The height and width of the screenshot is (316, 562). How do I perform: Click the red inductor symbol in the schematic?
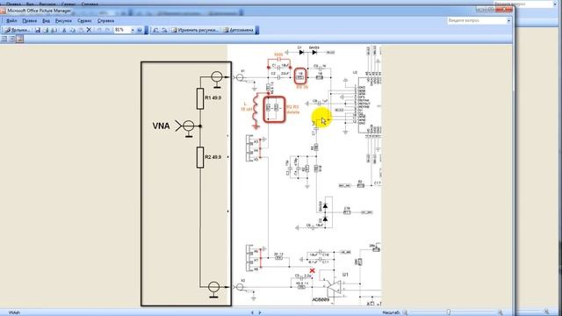point(256,111)
